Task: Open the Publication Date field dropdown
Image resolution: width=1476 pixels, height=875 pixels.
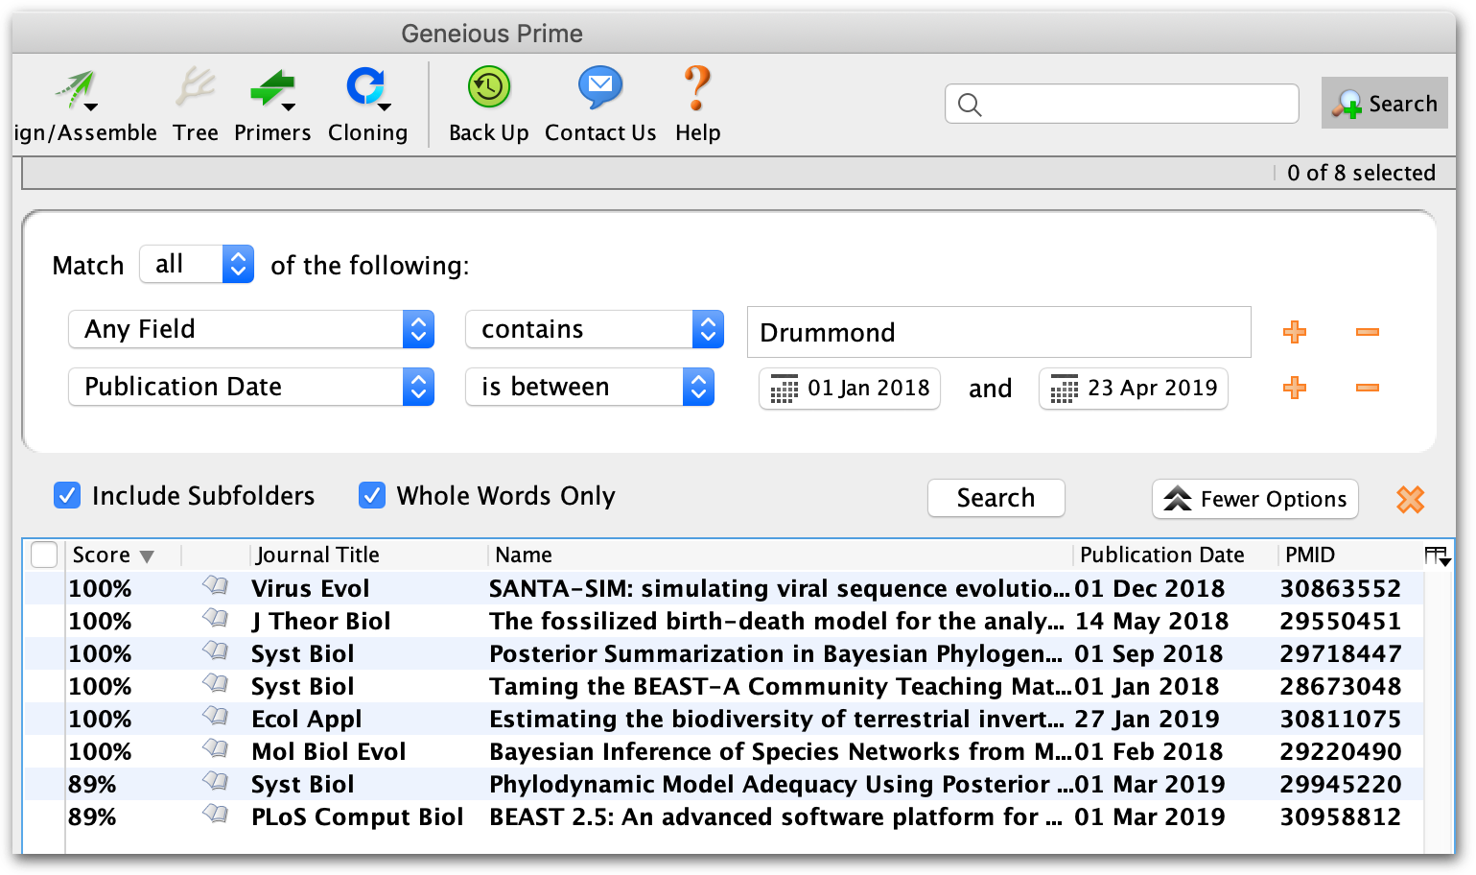Action: pyautogui.click(x=251, y=387)
